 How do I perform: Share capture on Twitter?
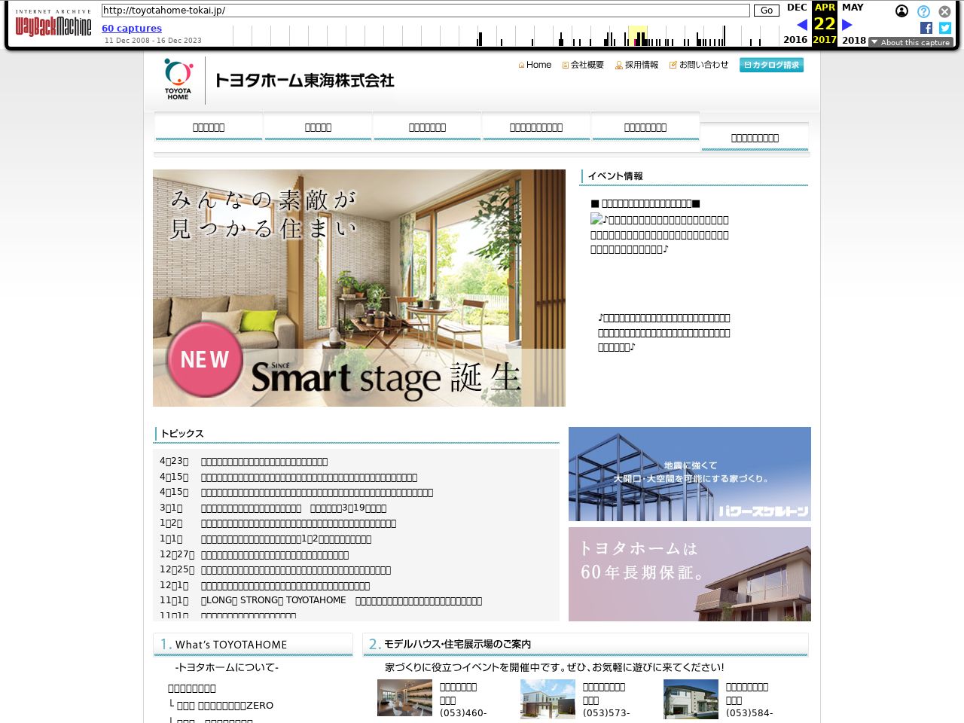[x=945, y=28]
